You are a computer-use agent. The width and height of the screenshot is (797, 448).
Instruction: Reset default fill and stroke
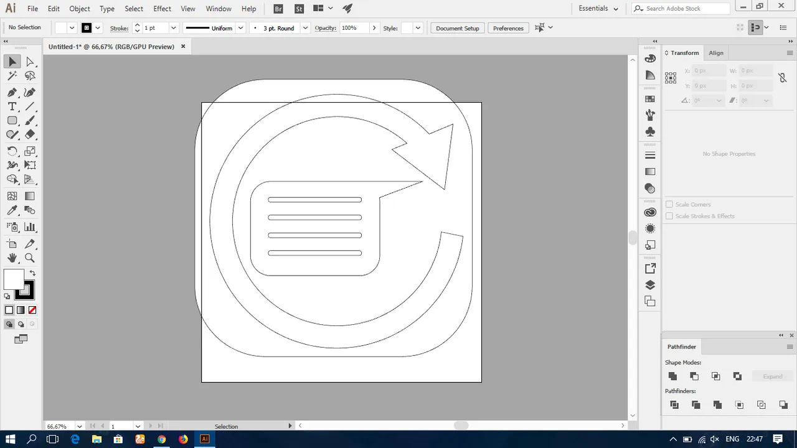click(7, 297)
